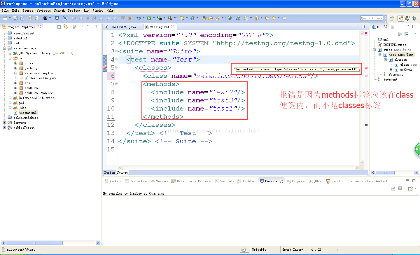420x255 pixels.
Task: Click the editor vertical scroll down arrow
Action: (362, 163)
